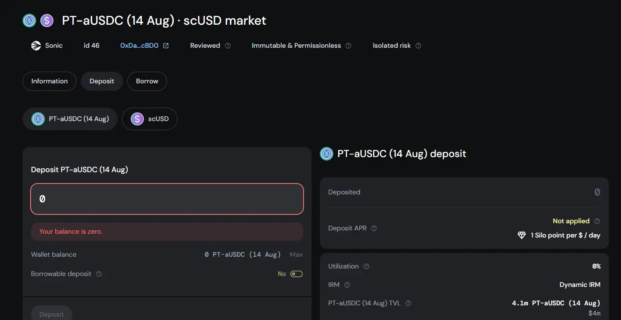Click the help icon next to Isolated risk
621x320 pixels.
point(418,46)
